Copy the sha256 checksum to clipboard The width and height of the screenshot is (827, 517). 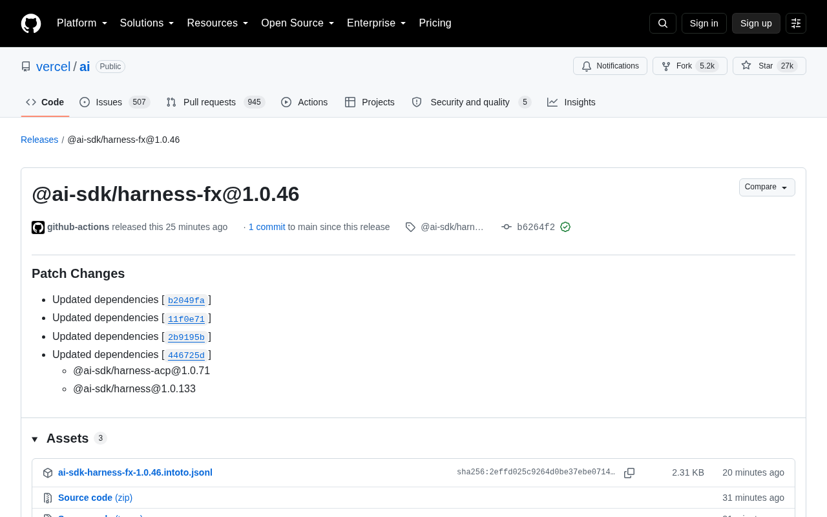[629, 473]
